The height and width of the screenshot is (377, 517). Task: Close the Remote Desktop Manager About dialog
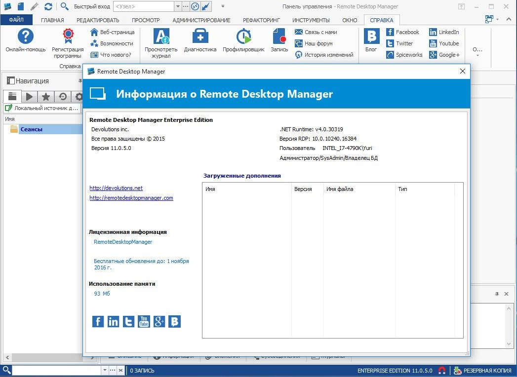[x=463, y=71]
